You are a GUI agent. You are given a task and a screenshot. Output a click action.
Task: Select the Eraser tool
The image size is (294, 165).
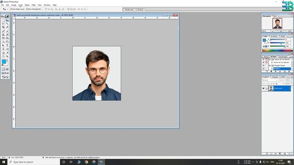pos(3,38)
